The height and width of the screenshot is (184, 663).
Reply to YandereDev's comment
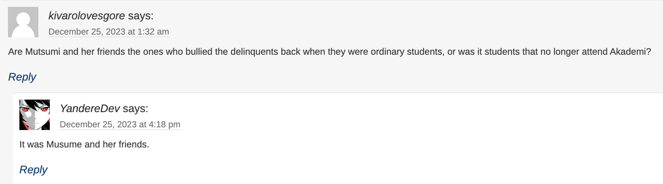pos(33,170)
